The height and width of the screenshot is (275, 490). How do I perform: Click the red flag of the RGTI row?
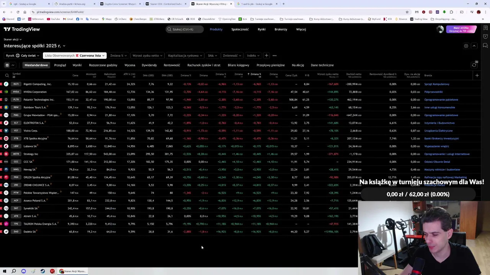pos(1,84)
